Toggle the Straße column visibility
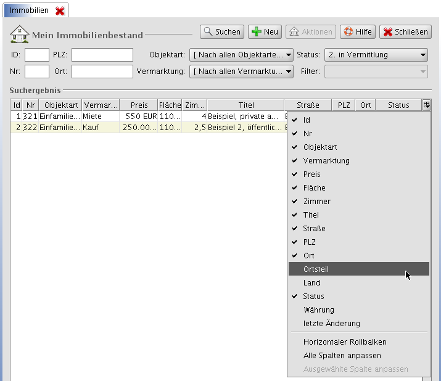441x381 pixels. pos(314,229)
